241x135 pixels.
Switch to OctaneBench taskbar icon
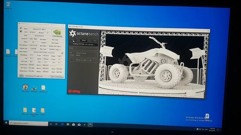(90, 125)
